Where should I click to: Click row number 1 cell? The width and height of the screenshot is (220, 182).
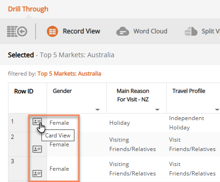(12, 121)
